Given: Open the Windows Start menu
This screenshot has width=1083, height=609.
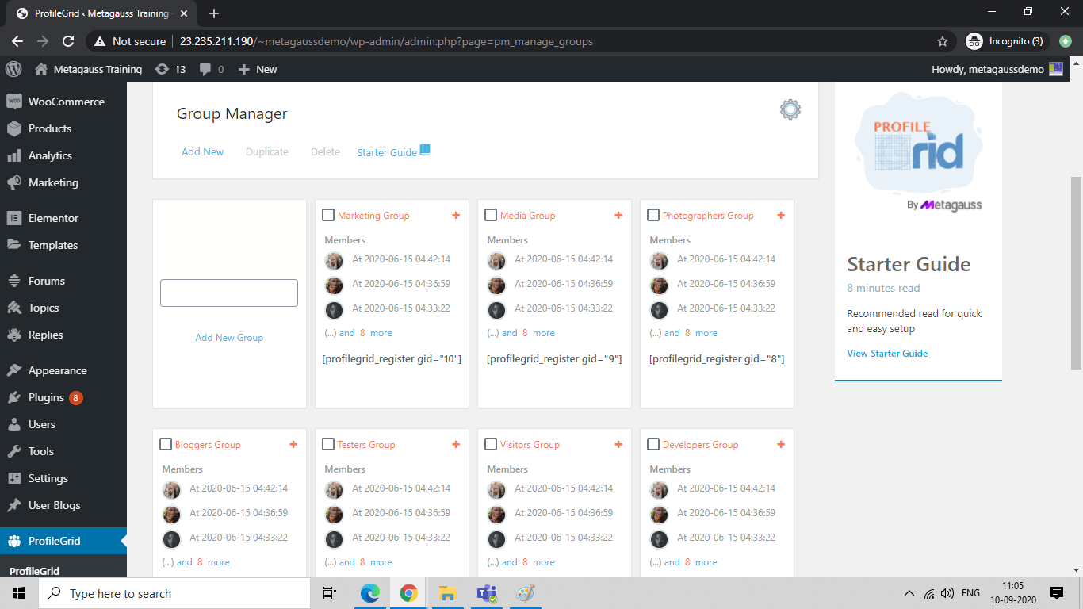Looking at the screenshot, I should point(18,593).
